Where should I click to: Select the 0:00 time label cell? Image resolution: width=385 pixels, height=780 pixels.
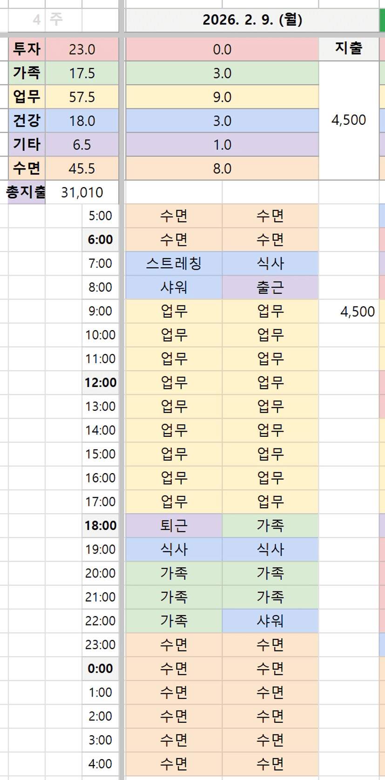(x=101, y=669)
